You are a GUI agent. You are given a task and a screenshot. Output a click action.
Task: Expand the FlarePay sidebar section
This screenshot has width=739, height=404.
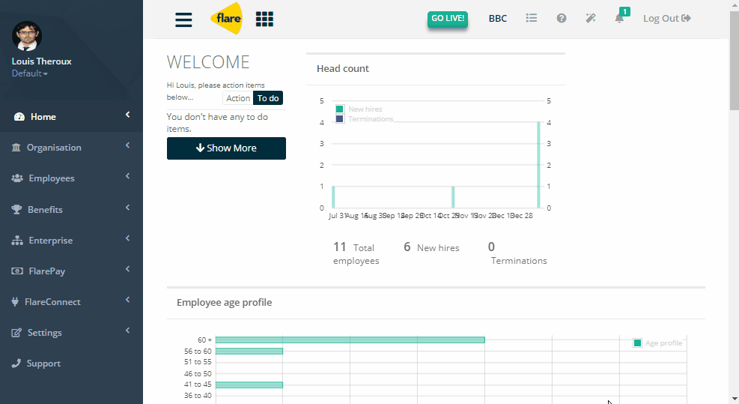tap(71, 271)
